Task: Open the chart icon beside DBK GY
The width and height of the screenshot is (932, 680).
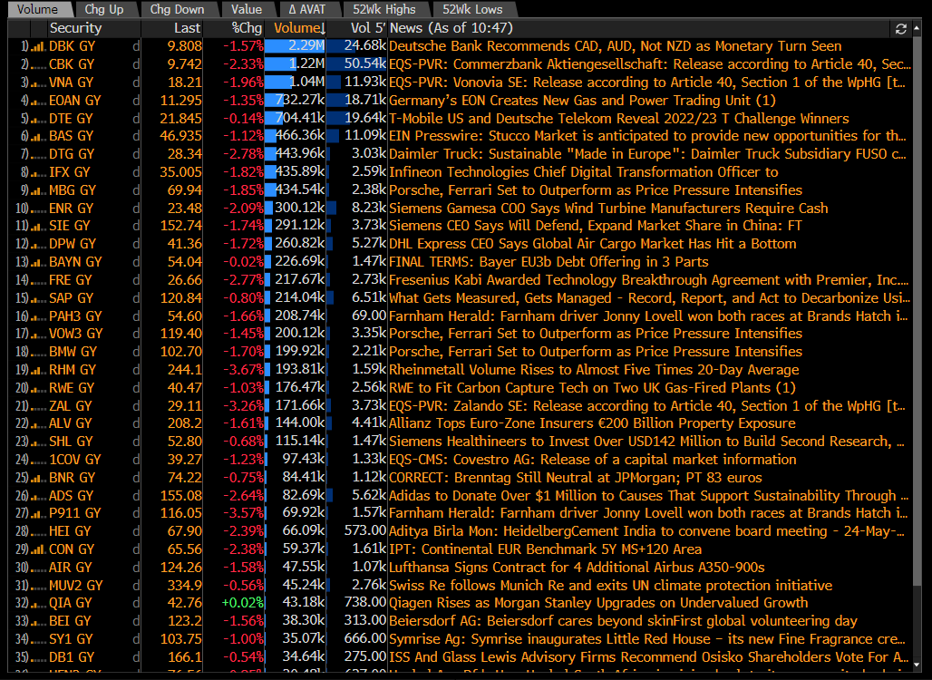Action: click(38, 46)
